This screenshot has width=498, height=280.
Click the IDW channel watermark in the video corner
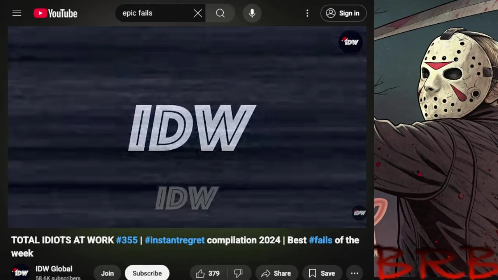pos(359,213)
